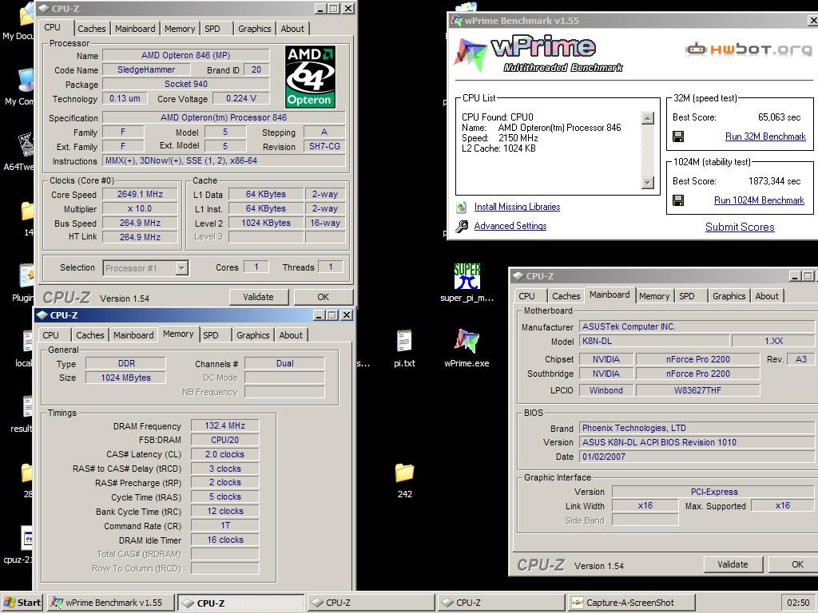Switch to wPrime Benchmark taskbar button

(x=111, y=603)
